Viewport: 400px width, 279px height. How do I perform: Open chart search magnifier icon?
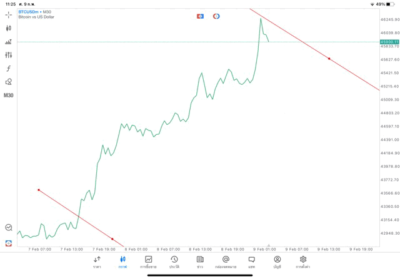click(x=9, y=228)
